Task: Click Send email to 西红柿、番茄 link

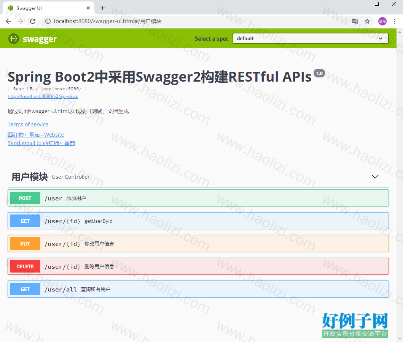Action: point(41,143)
